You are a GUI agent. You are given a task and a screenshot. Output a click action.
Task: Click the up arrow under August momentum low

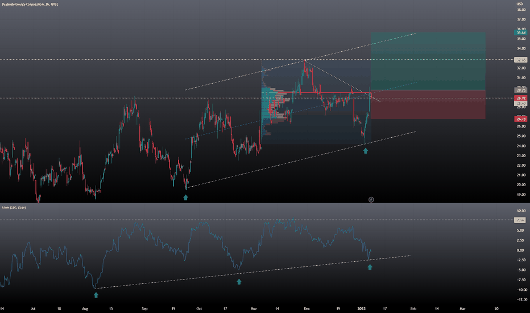click(x=96, y=295)
